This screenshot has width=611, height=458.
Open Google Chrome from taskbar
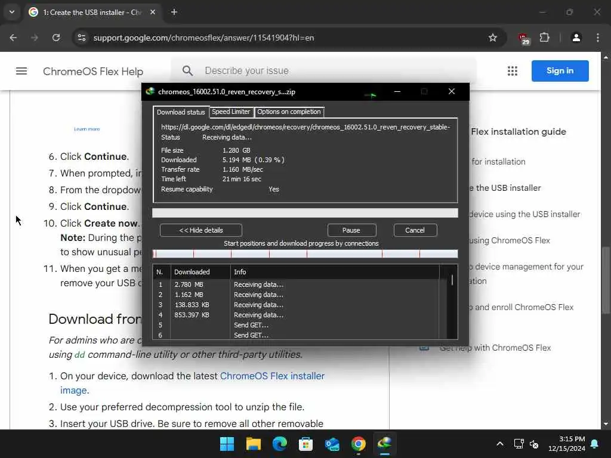click(358, 444)
